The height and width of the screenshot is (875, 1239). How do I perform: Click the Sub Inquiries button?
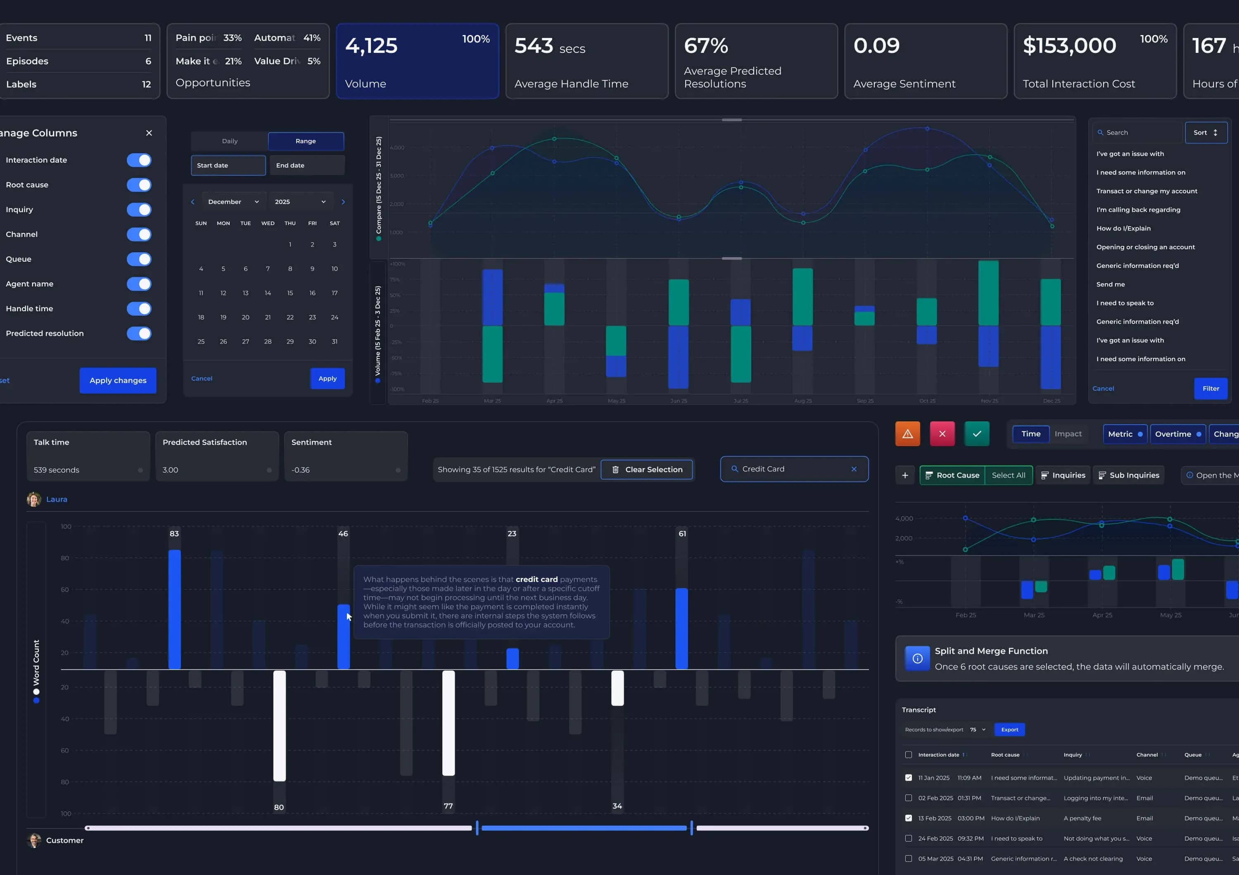1128,475
